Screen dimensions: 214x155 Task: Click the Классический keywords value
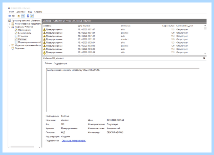click(x=113, y=128)
